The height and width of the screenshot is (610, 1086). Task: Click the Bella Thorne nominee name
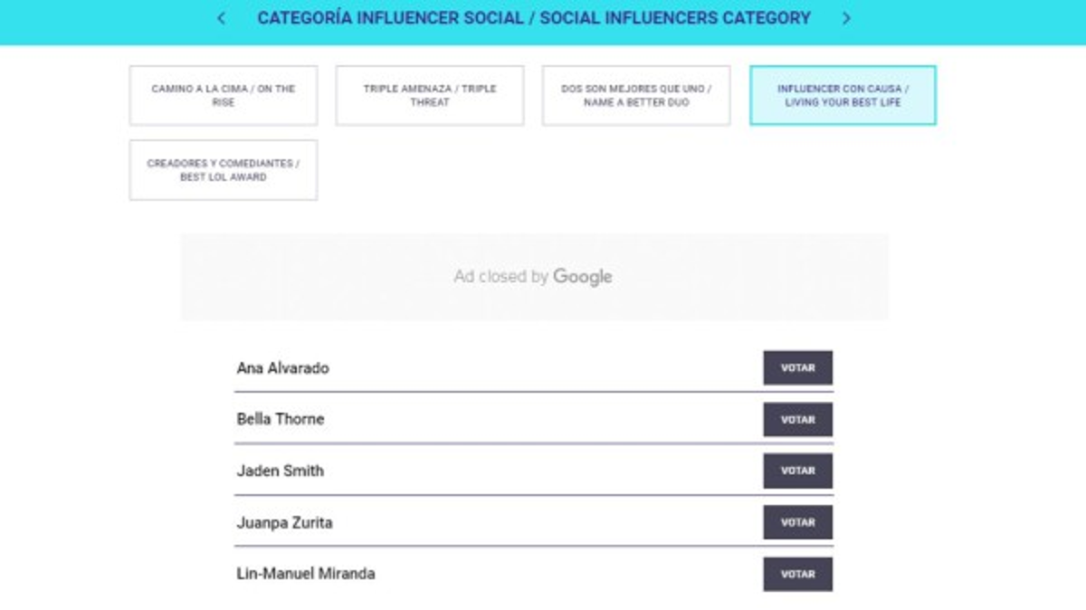(281, 419)
